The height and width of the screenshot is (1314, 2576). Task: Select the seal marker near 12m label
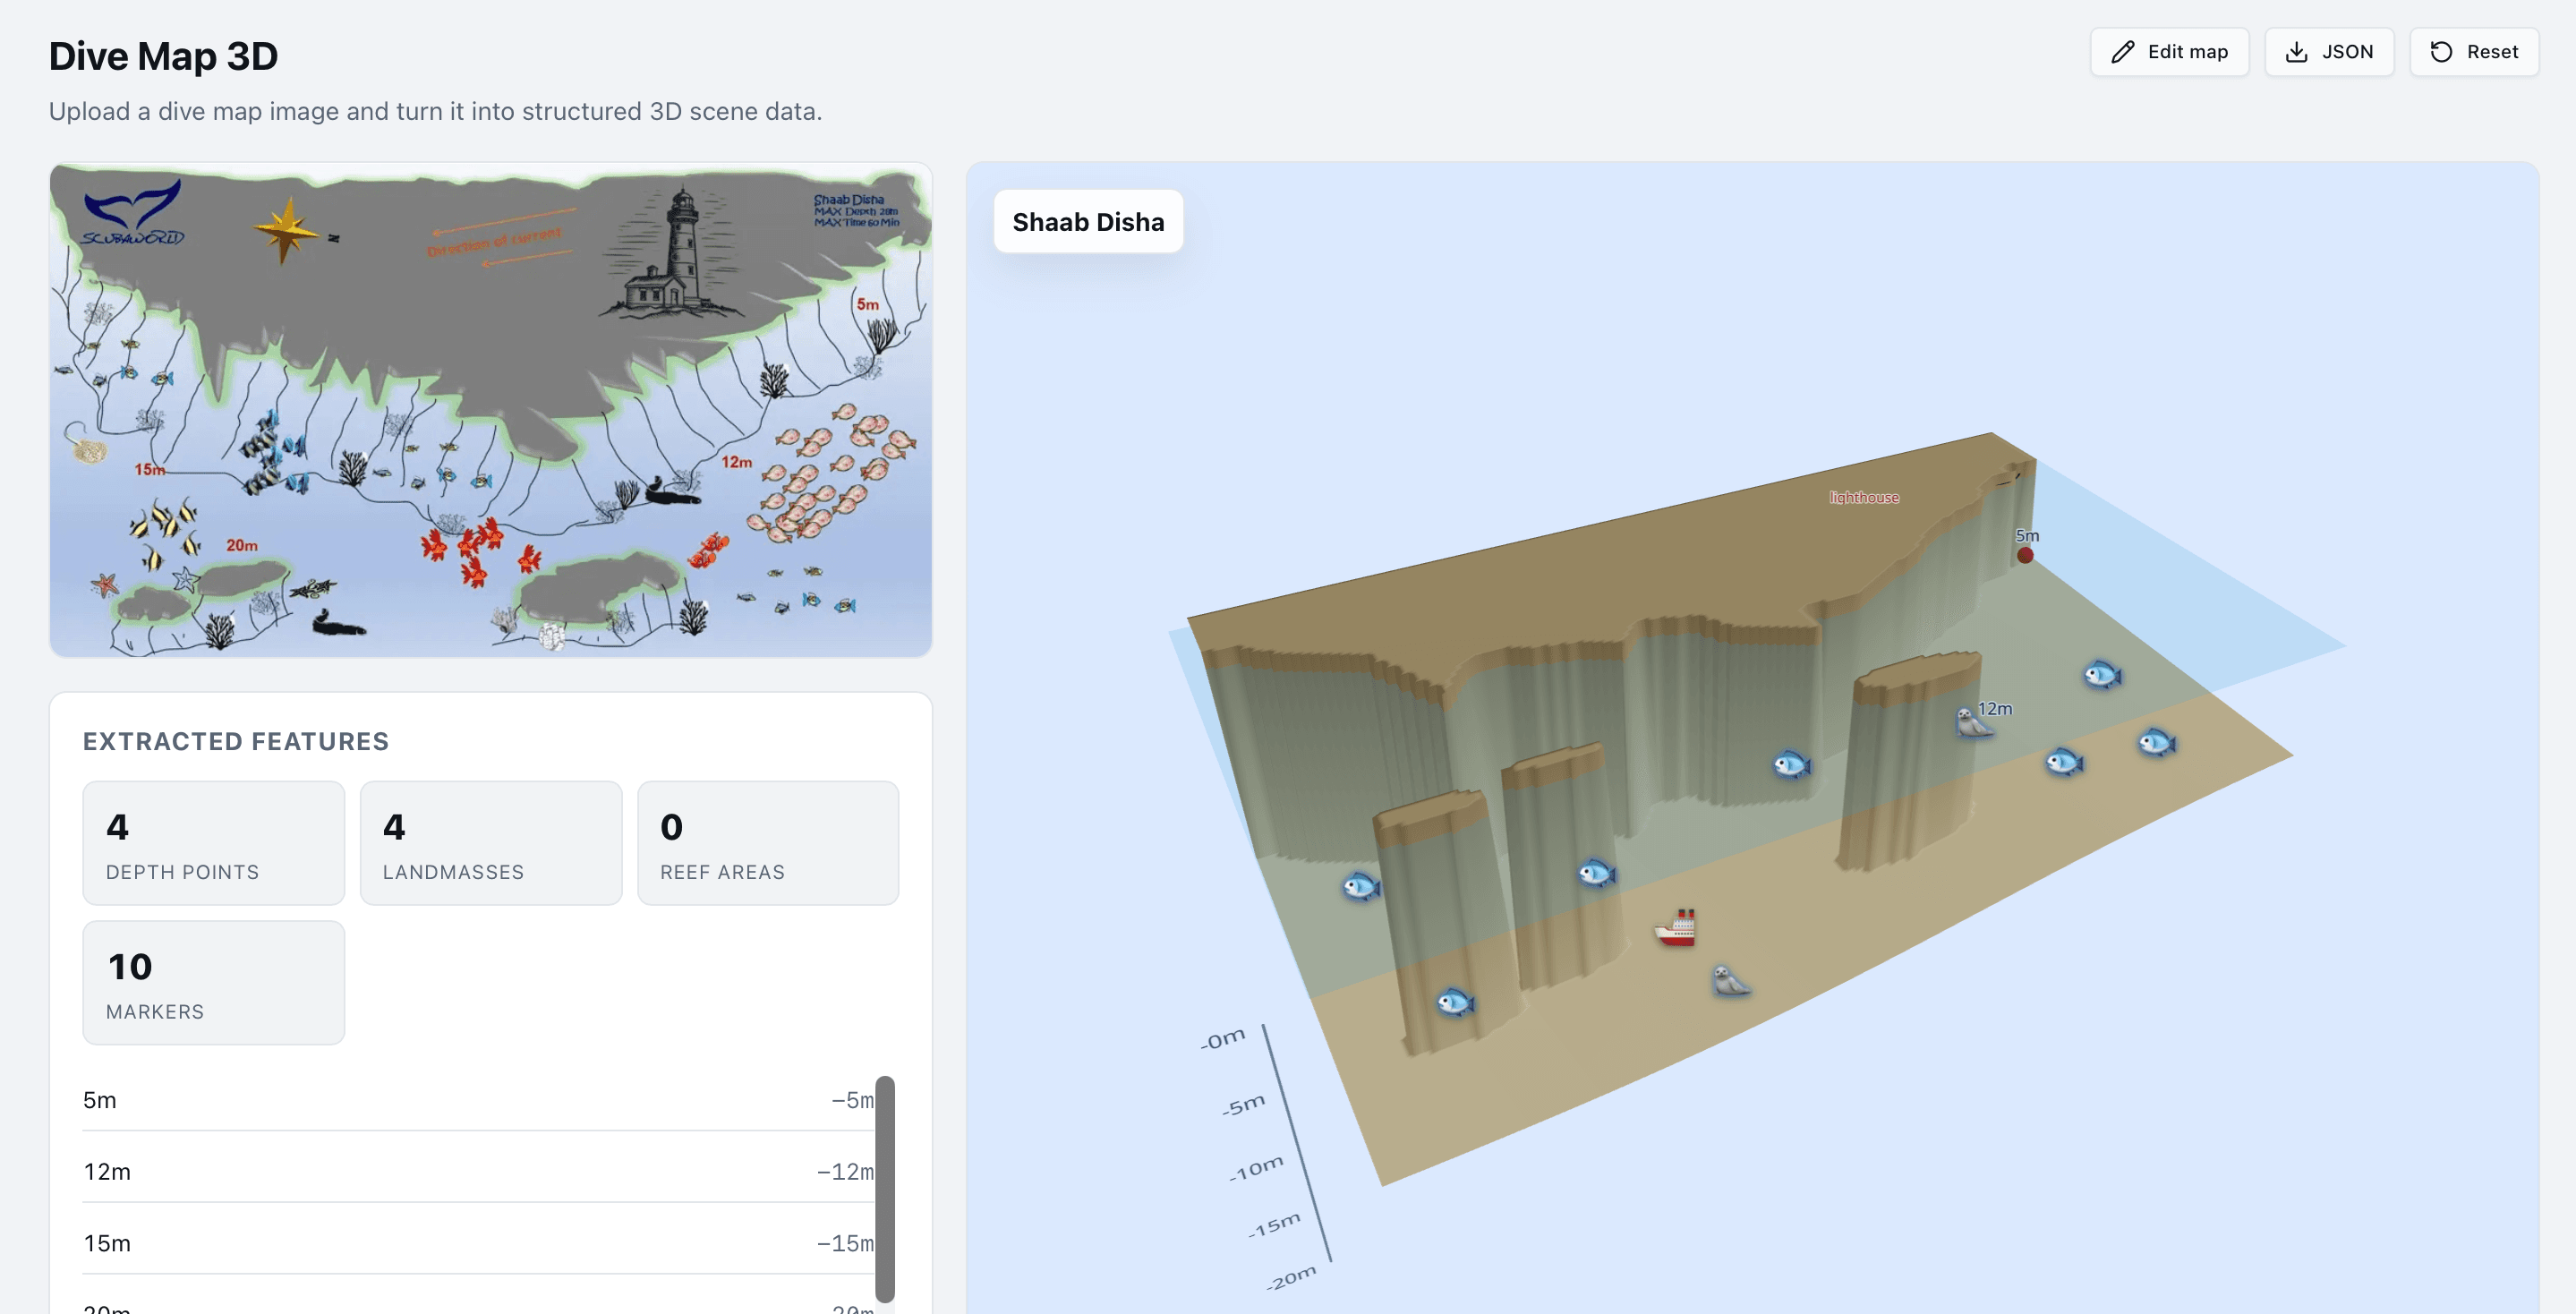[1973, 721]
